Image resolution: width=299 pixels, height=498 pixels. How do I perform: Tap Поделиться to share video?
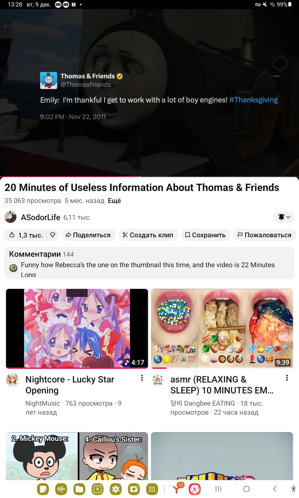[88, 235]
